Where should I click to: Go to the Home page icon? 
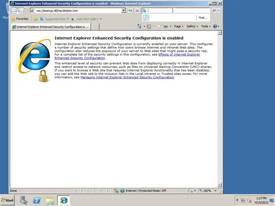click(x=139, y=26)
